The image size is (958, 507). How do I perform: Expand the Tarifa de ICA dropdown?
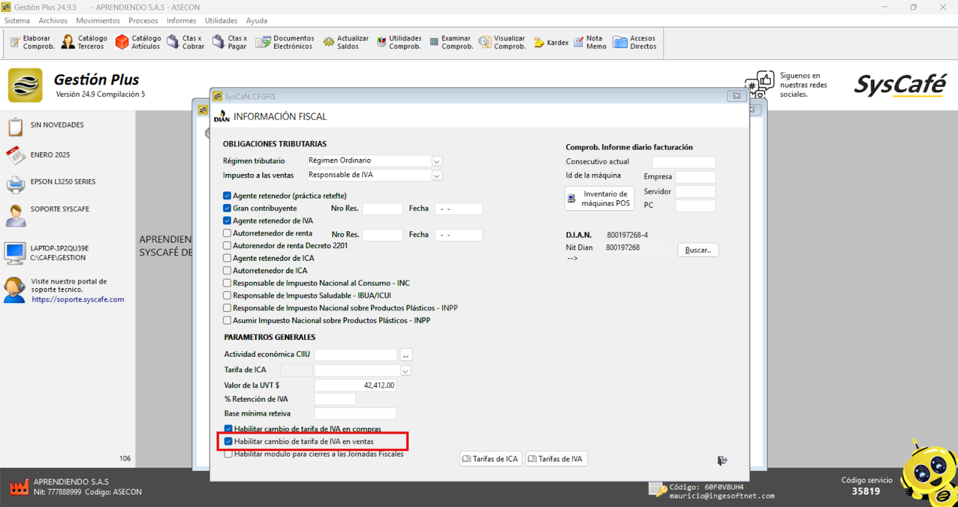(x=405, y=371)
